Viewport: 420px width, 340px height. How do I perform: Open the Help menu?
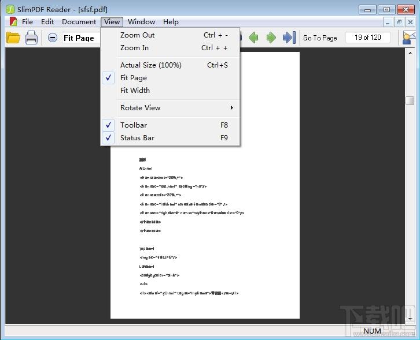tap(171, 22)
